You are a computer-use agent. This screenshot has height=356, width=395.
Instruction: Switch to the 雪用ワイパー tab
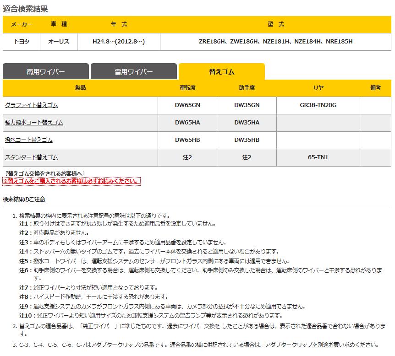(133, 71)
